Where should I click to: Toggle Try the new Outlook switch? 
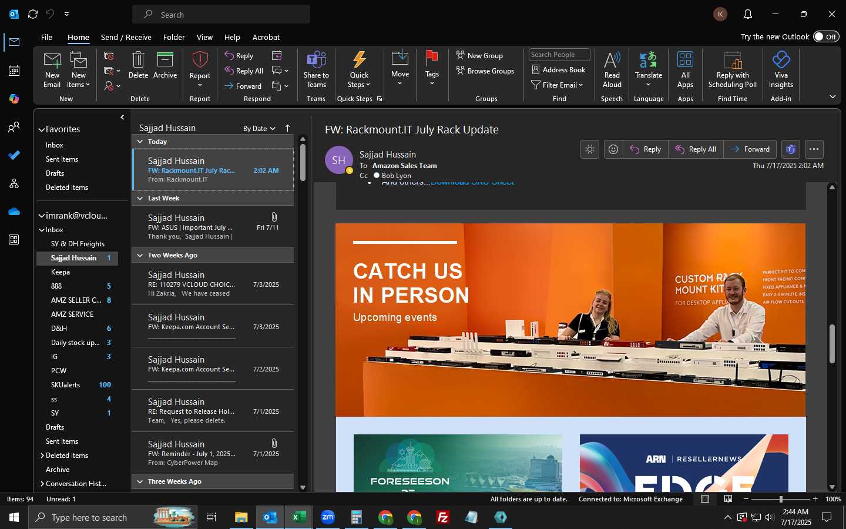coord(826,36)
